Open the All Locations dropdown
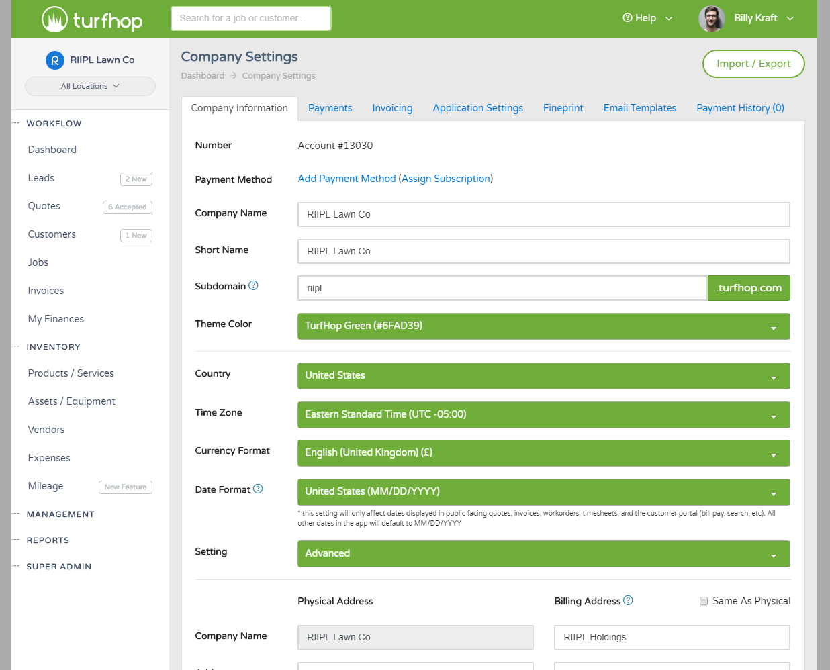Screen dimensions: 830x670 [x=90, y=86]
